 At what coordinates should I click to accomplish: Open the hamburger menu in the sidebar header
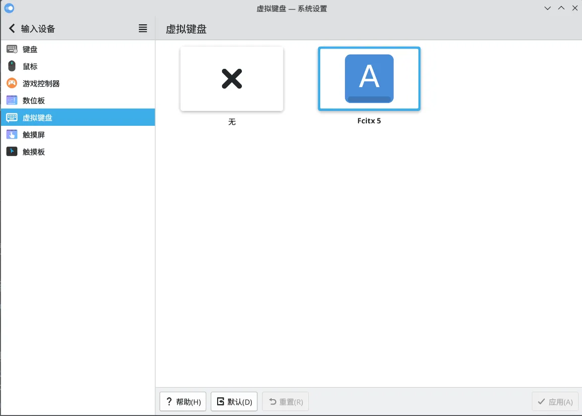point(143,29)
